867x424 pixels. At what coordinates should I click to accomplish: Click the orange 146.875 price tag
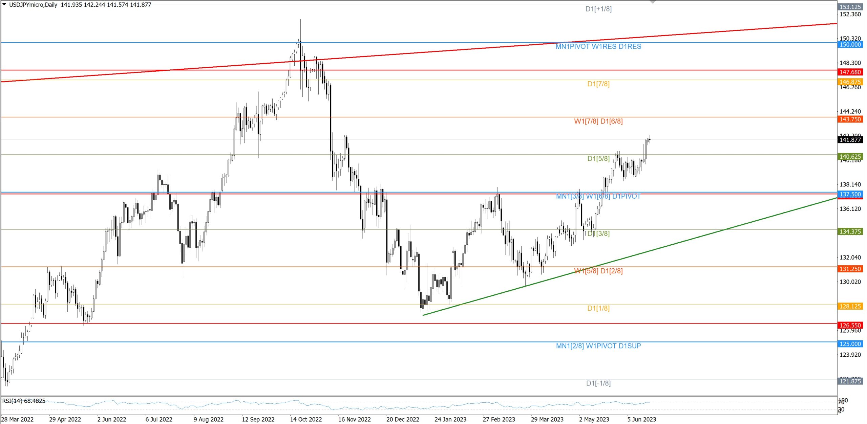tap(850, 82)
